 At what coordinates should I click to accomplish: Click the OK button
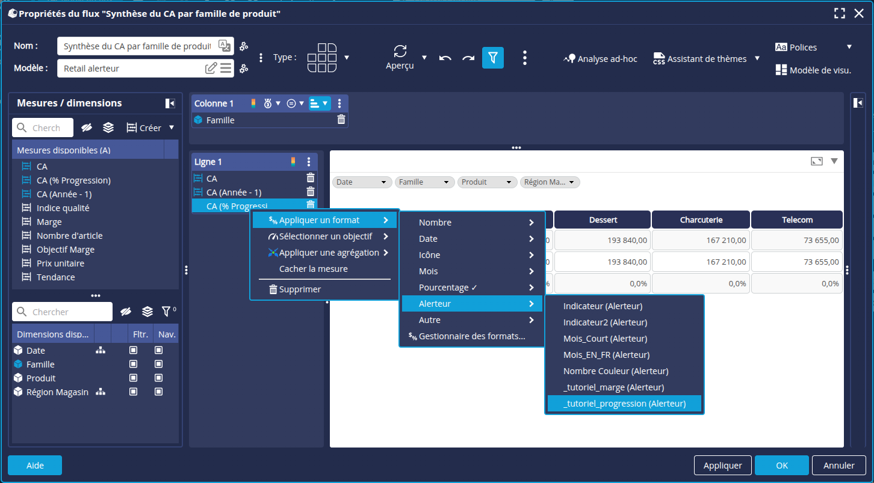click(x=781, y=465)
